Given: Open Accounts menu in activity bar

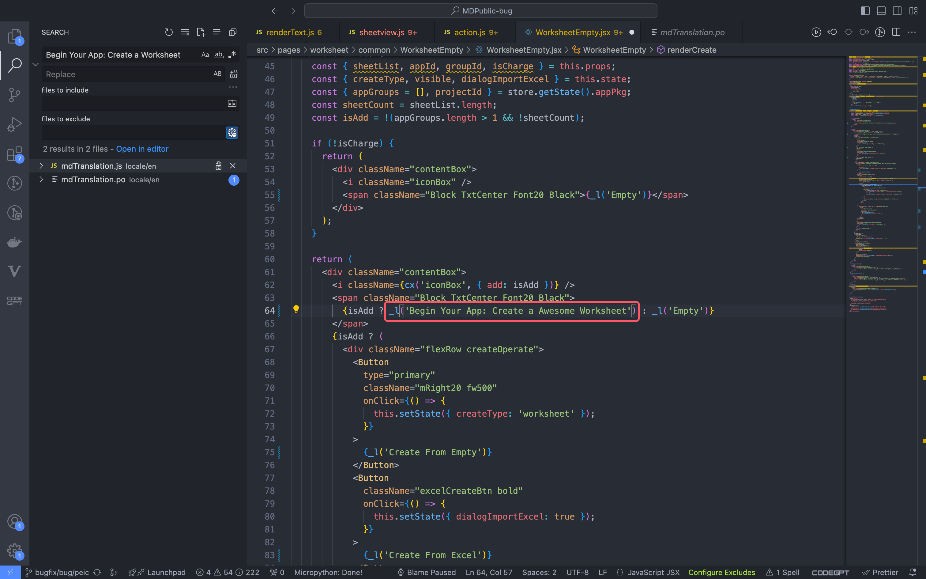Looking at the screenshot, I should 14,521.
